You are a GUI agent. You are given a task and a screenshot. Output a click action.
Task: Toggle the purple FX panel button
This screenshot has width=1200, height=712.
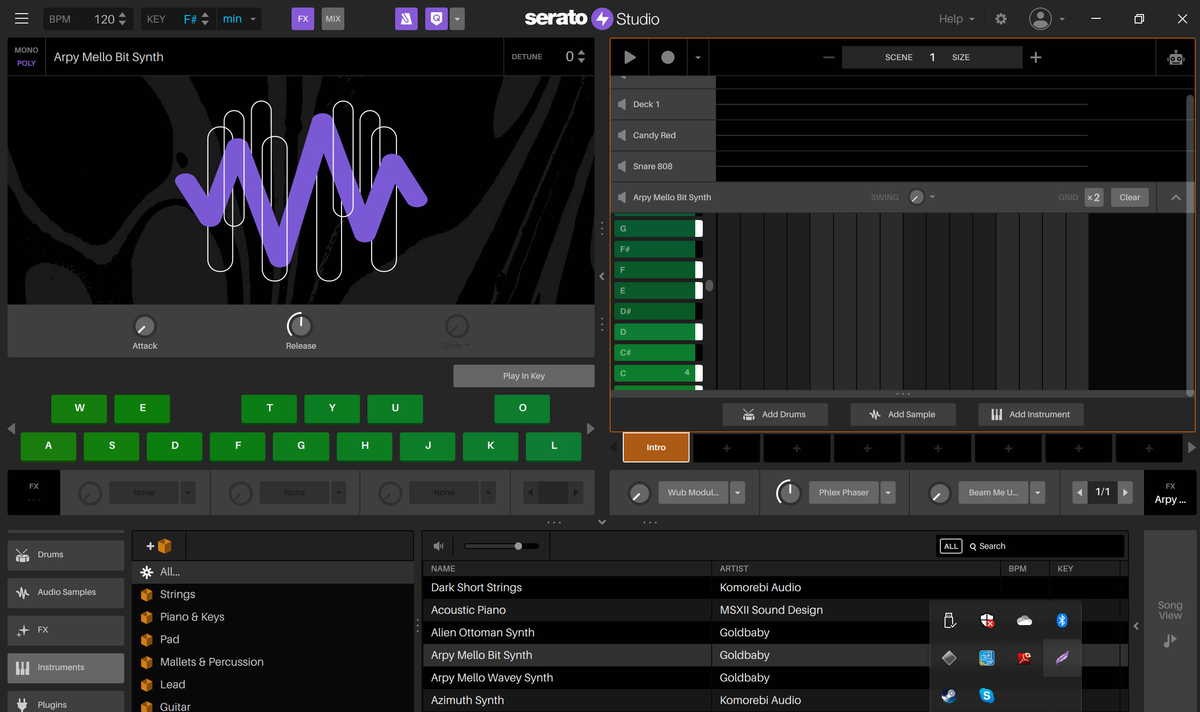[302, 19]
